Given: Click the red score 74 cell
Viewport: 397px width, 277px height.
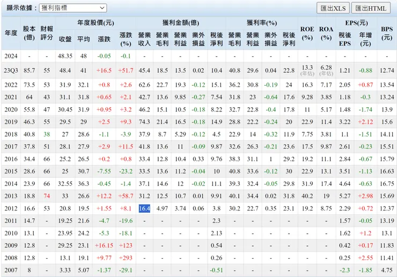Looking at the screenshot, I should pyautogui.click(x=47, y=196).
